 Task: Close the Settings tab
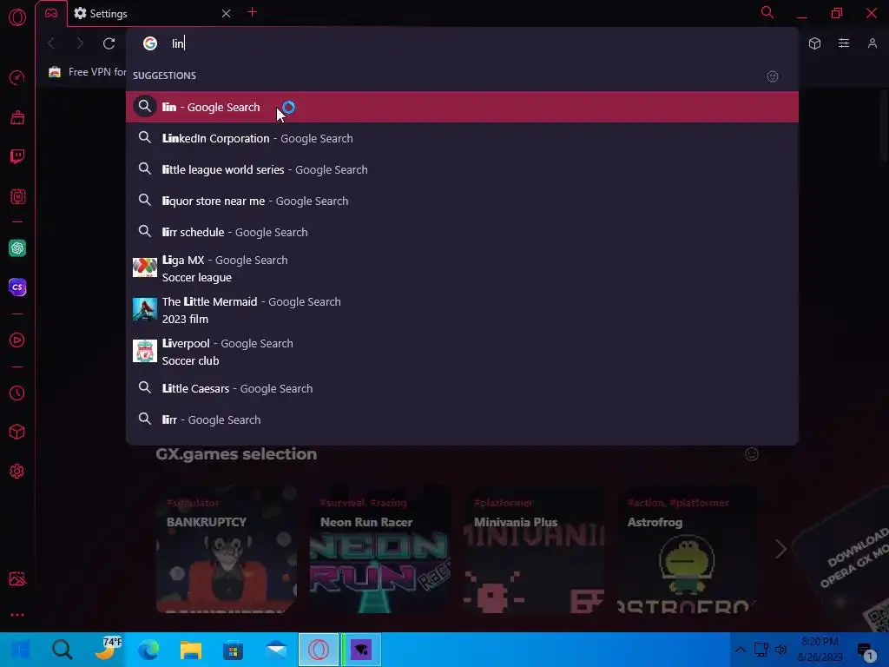coord(227,13)
